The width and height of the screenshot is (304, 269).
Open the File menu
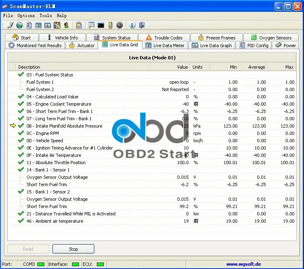click(x=8, y=15)
